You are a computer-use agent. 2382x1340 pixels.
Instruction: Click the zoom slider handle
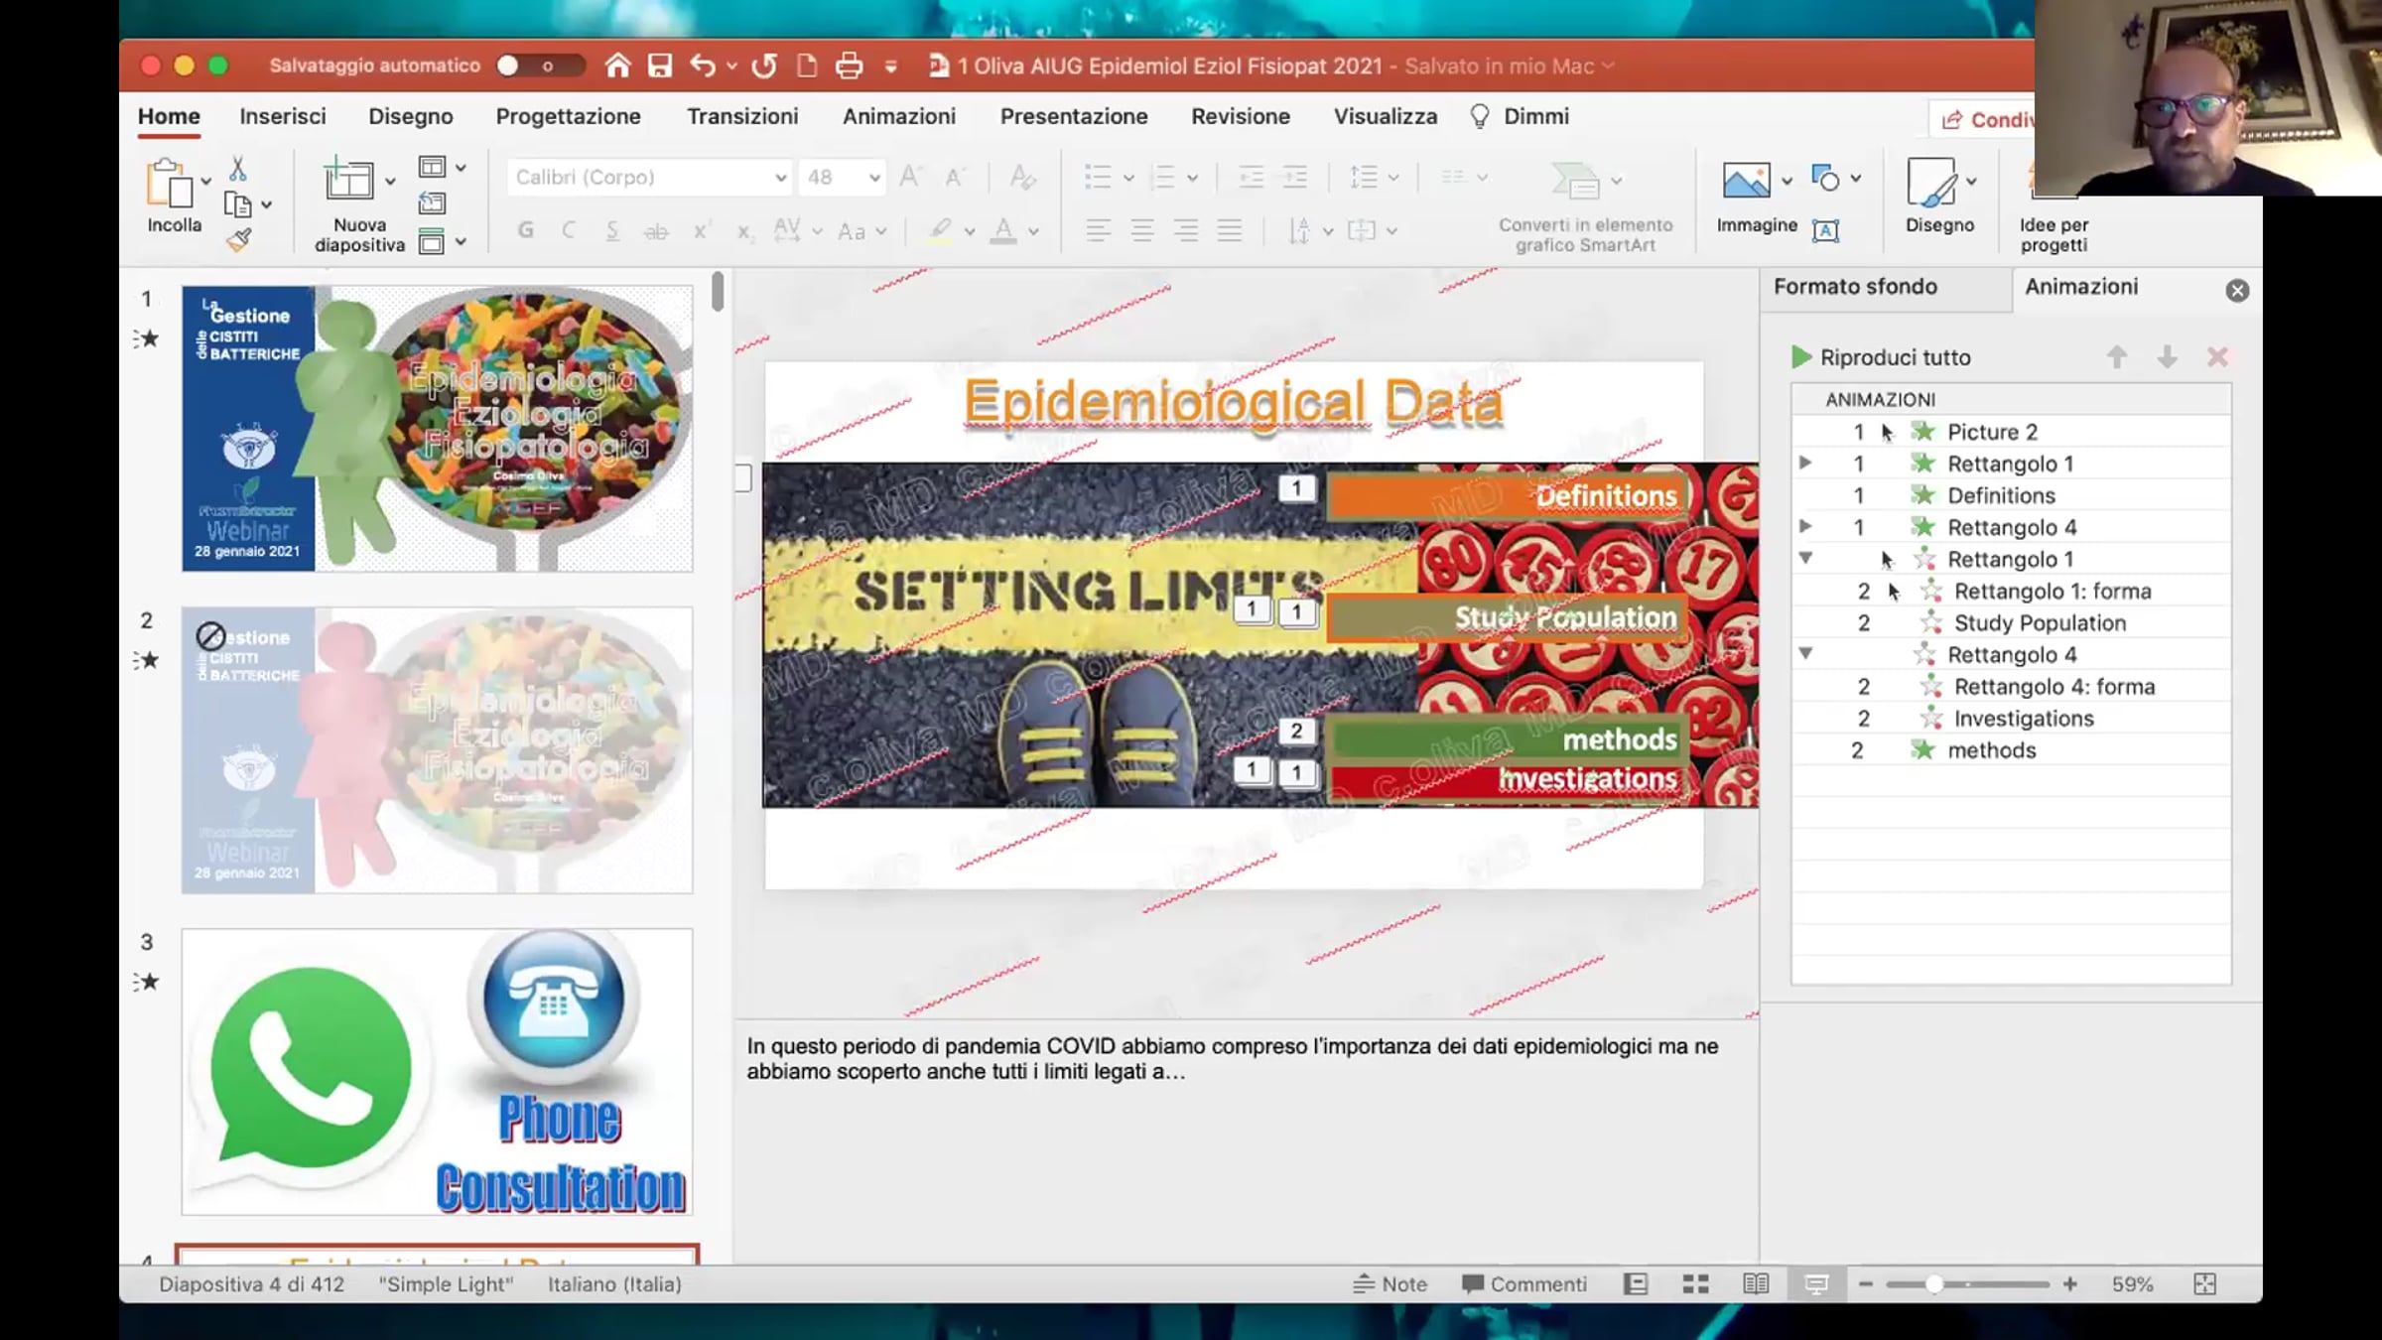1933,1284
